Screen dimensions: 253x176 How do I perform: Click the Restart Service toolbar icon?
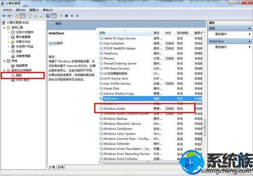(x=77, y=16)
